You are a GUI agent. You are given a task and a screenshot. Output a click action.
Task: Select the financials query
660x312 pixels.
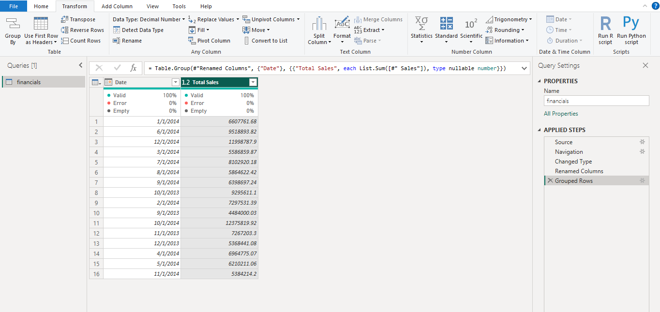[x=44, y=82]
